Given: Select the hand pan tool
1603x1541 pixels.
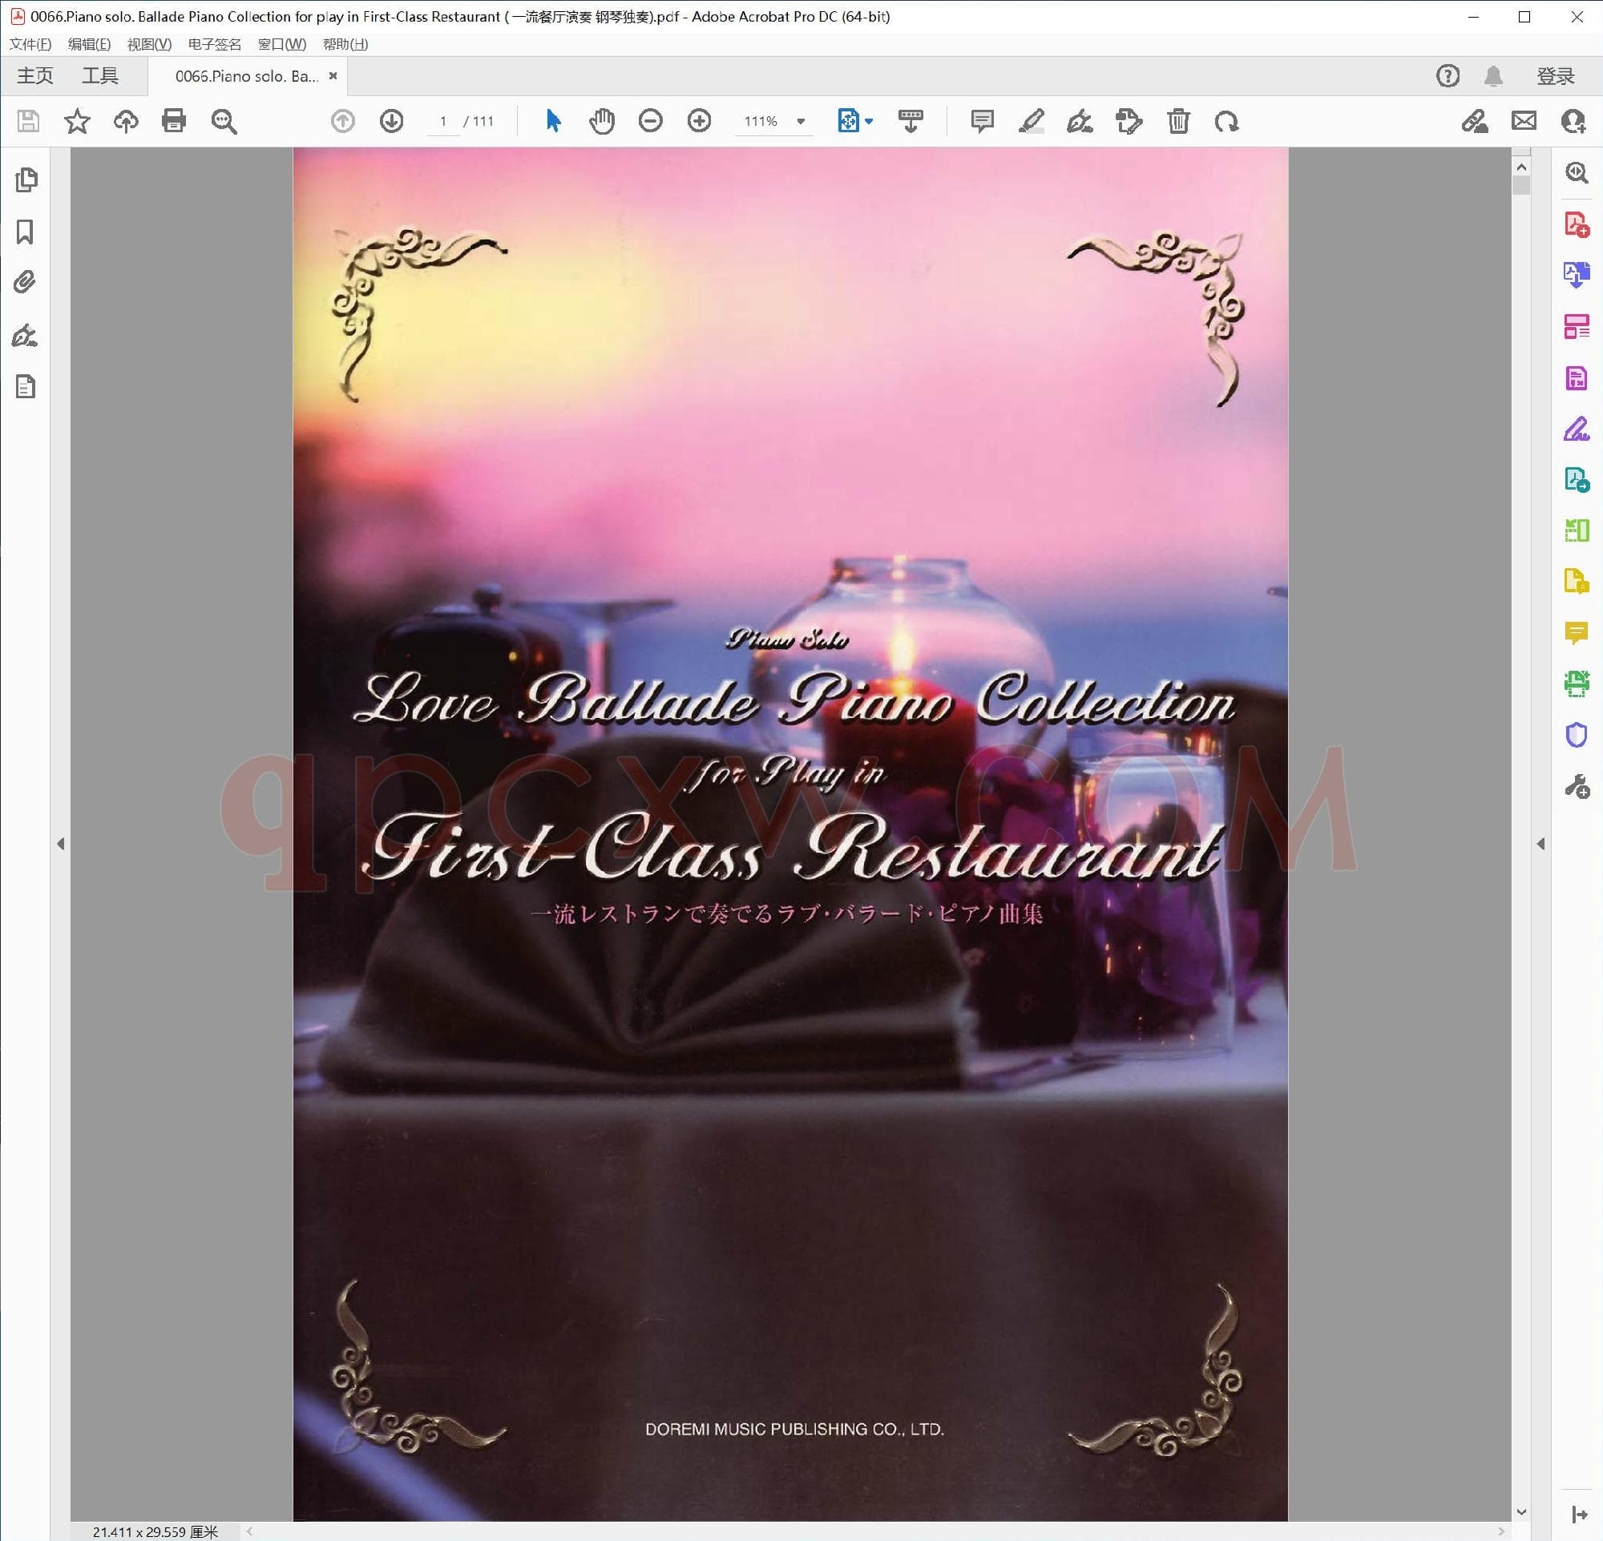Looking at the screenshot, I should [602, 121].
